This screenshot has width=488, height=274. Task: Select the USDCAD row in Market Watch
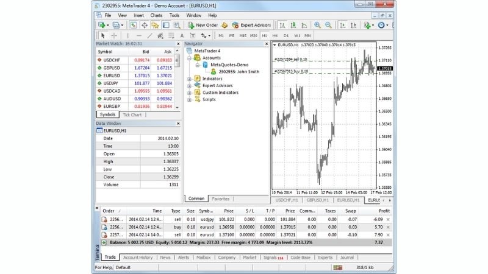coord(135,91)
